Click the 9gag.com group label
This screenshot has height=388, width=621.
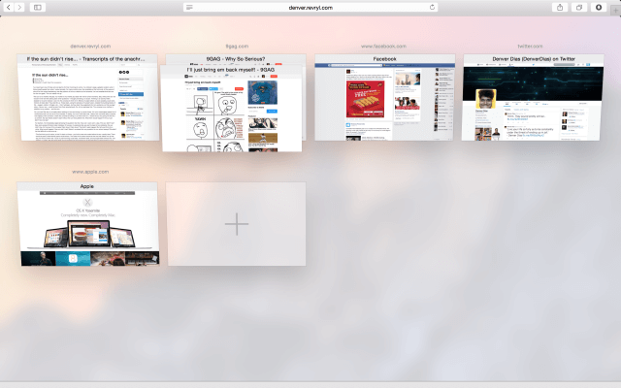[x=236, y=46]
